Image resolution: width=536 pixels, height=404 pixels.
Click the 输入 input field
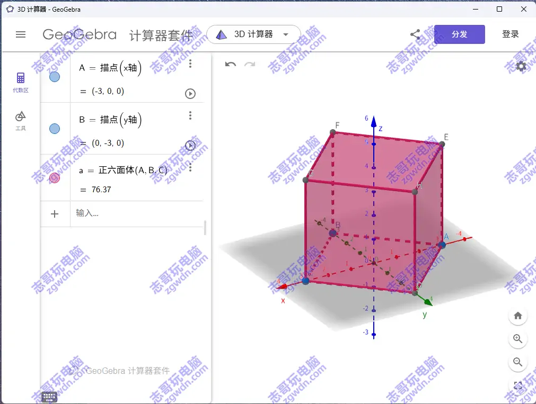pos(133,214)
